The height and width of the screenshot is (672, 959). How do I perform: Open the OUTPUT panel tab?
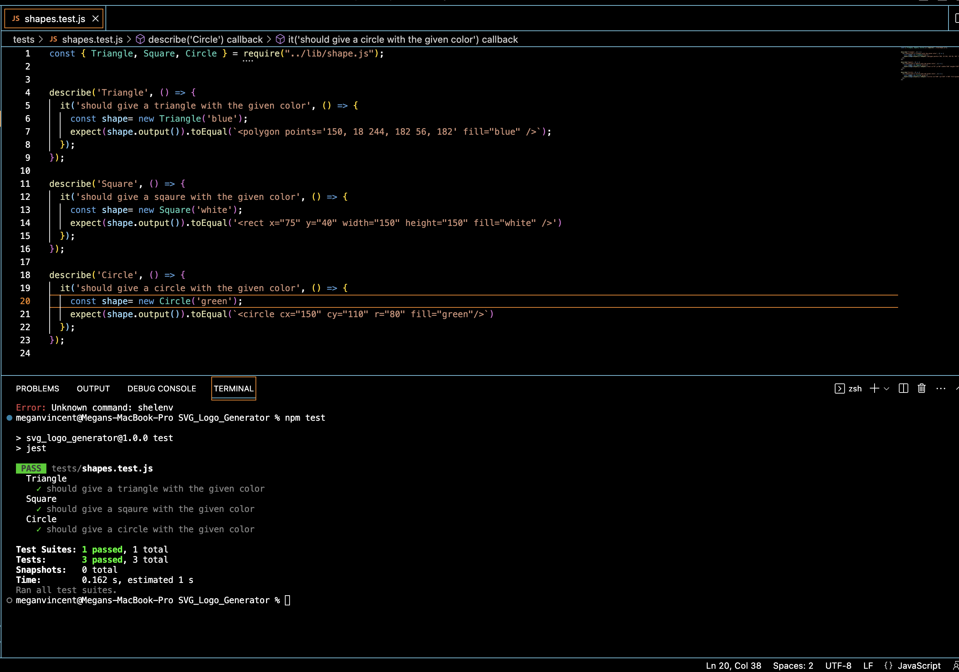coord(93,388)
